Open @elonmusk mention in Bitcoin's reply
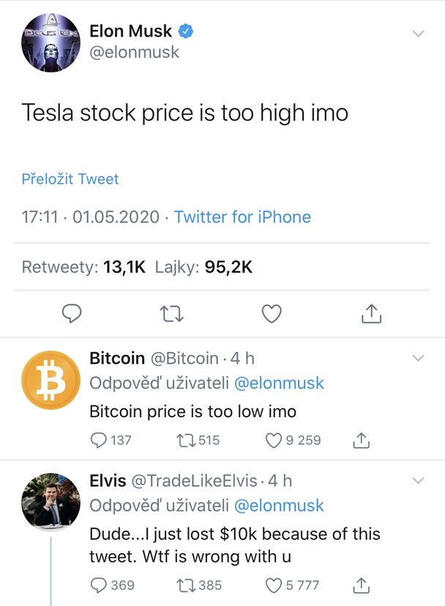The width and height of the screenshot is (445, 606). pyautogui.click(x=279, y=383)
